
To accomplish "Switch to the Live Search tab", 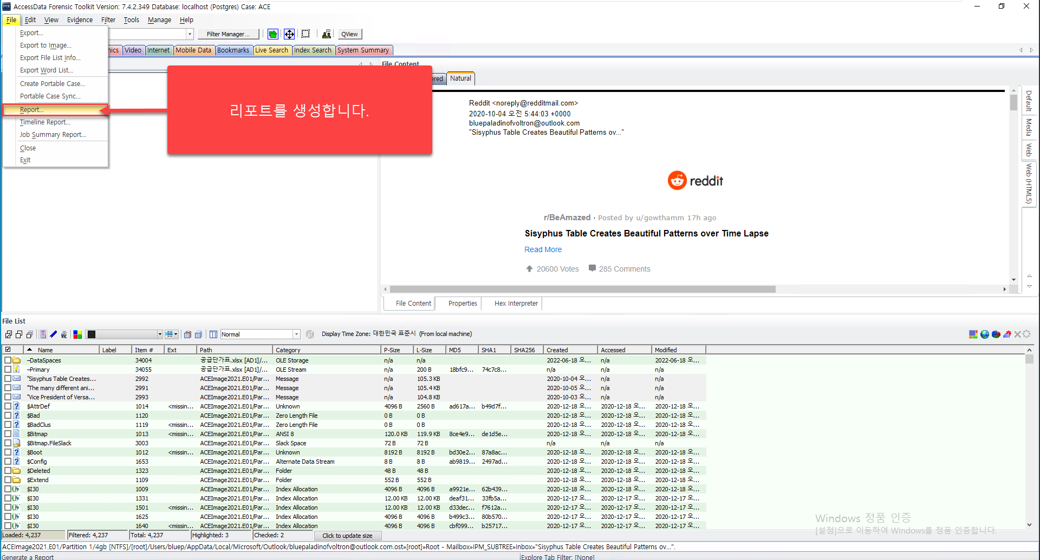I will point(271,50).
